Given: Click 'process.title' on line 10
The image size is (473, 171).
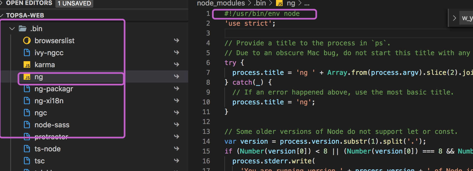Looking at the screenshot, I should coord(258,102).
